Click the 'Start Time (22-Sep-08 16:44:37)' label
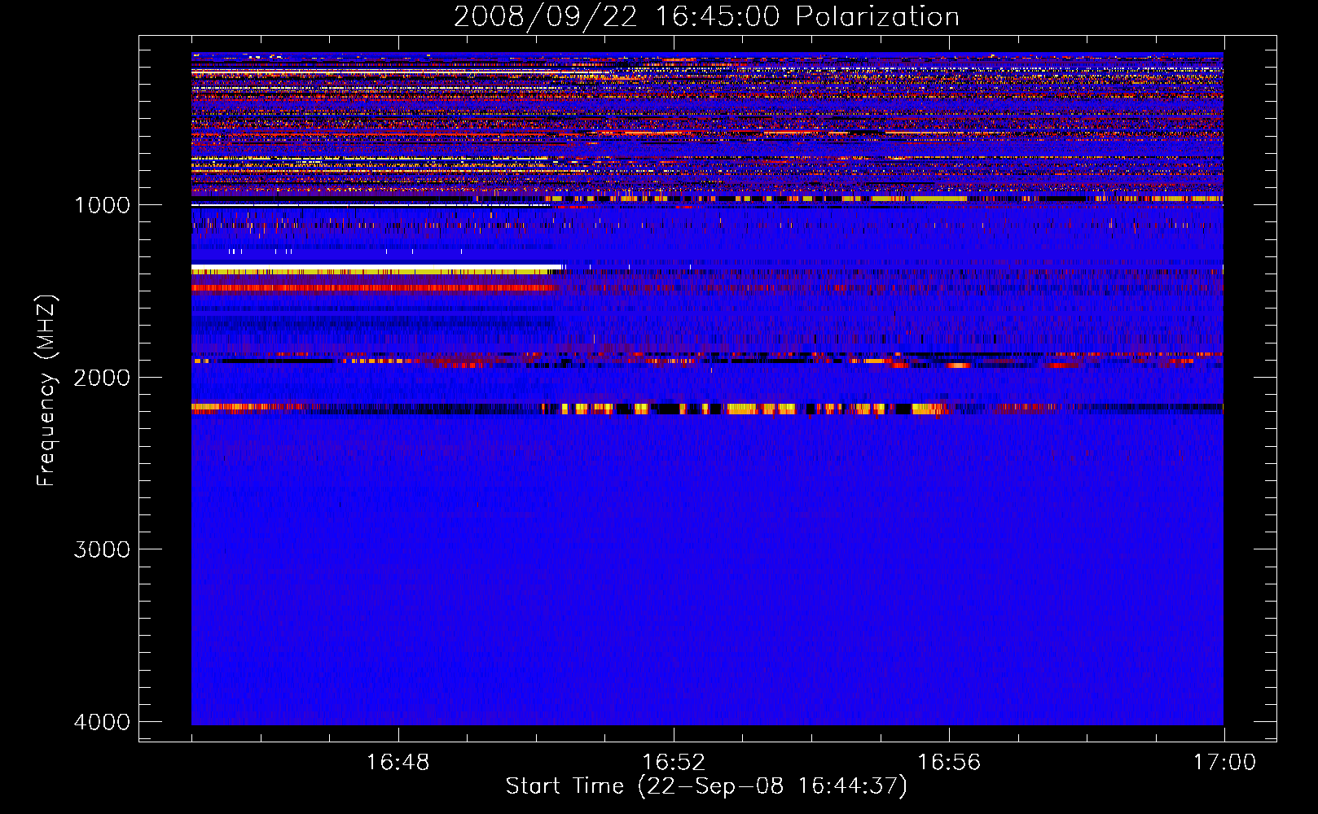 (706, 786)
